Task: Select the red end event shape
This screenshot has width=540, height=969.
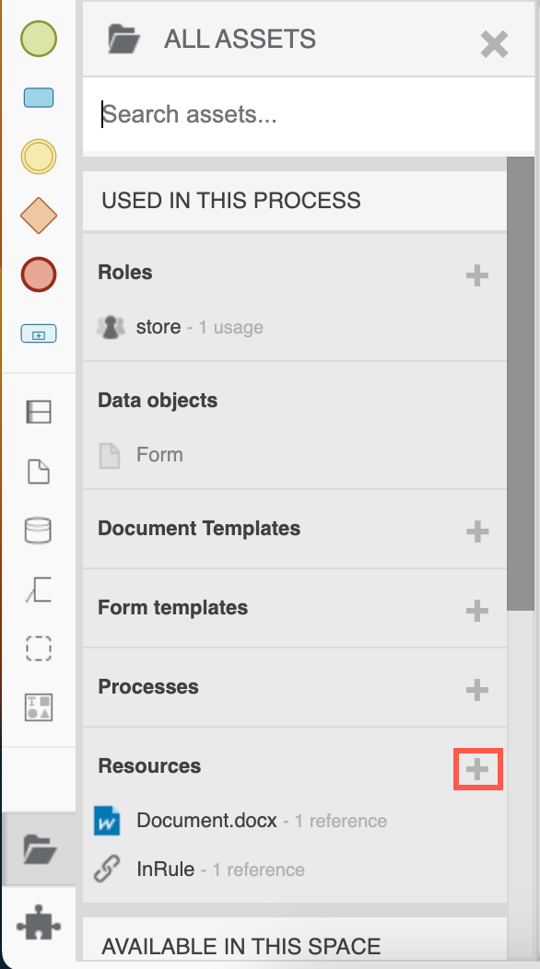Action: pos(39,274)
